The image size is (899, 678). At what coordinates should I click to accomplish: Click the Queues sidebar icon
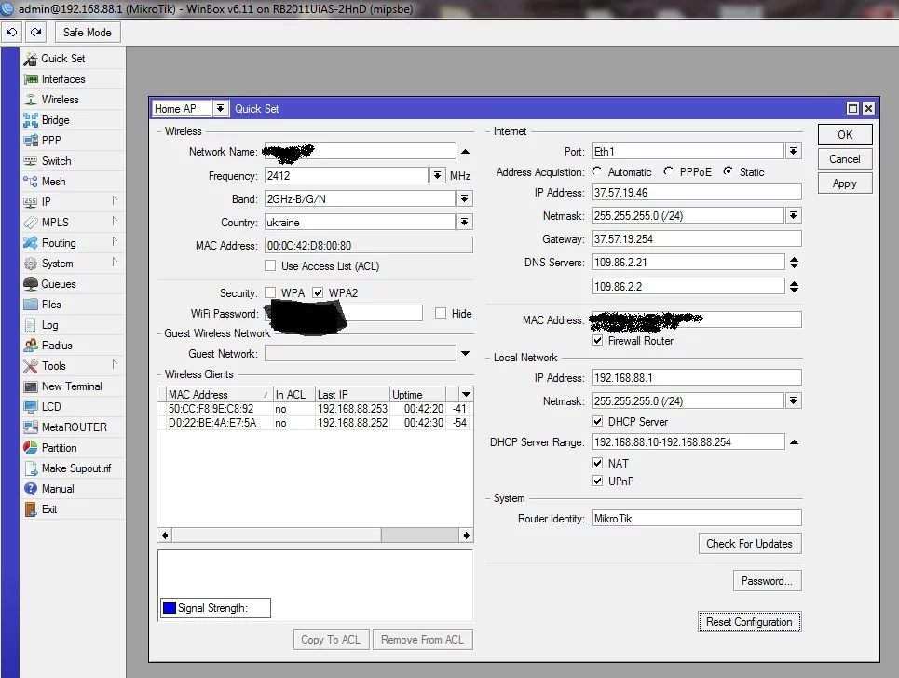pos(30,284)
